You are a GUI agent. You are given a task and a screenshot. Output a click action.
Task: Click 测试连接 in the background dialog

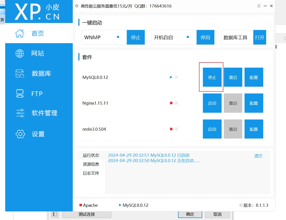87,214
